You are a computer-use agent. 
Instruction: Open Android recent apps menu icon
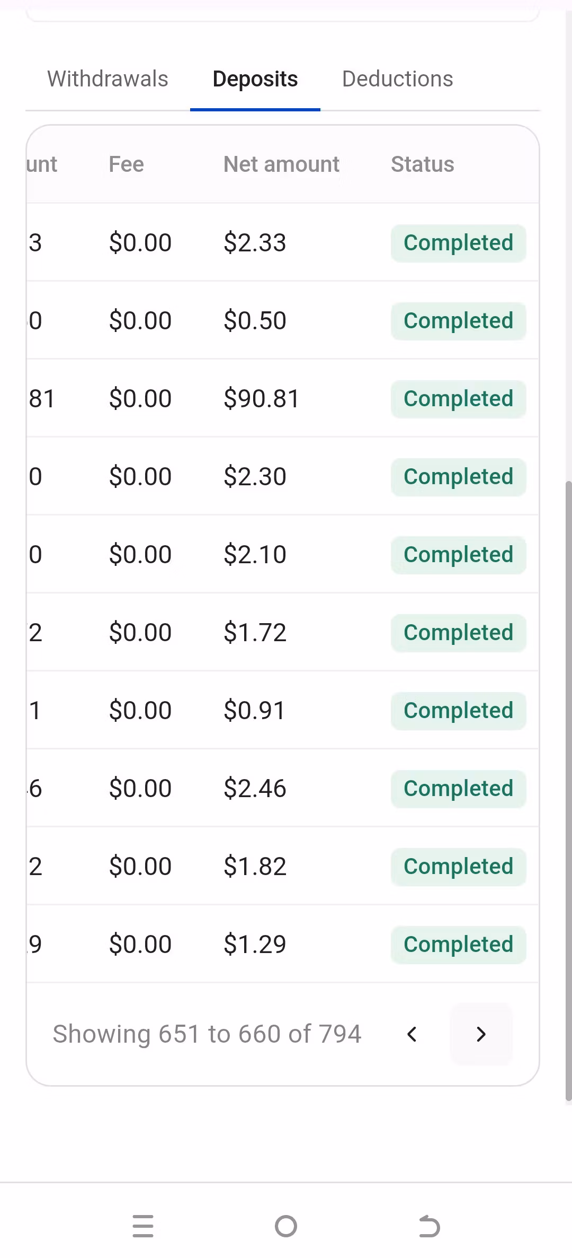pyautogui.click(x=143, y=1226)
